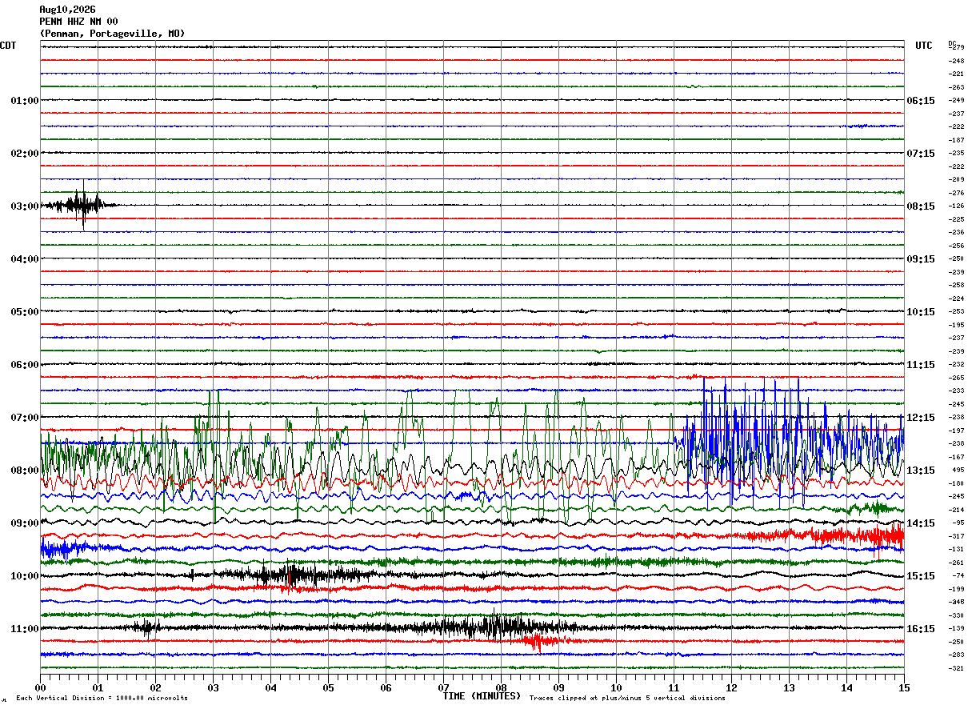
Task: Click the date label 'Aug10,2026'
Action: click(x=67, y=10)
